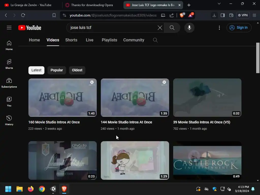This screenshot has height=195, width=260.
Task: Open the channel Live tab
Action: [x=90, y=40]
